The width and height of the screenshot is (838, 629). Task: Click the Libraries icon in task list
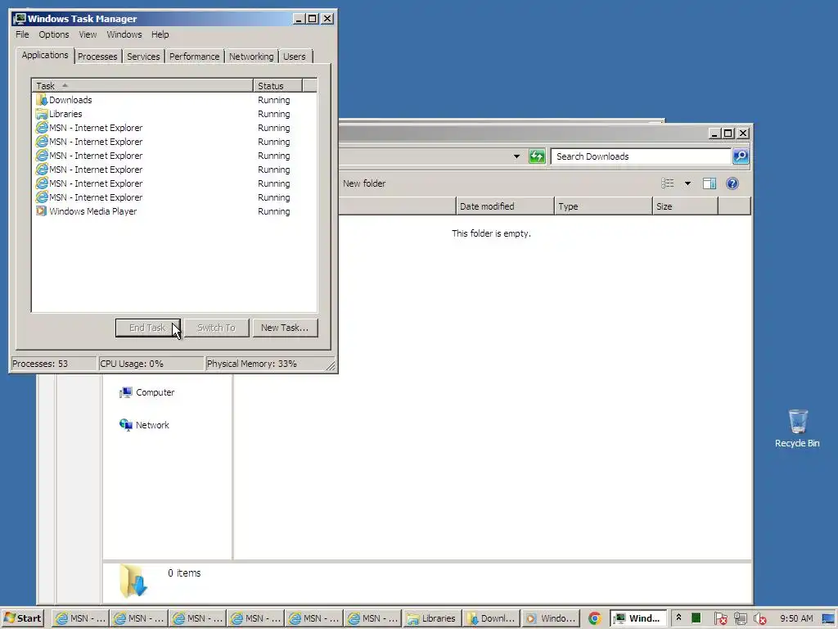[x=41, y=114]
